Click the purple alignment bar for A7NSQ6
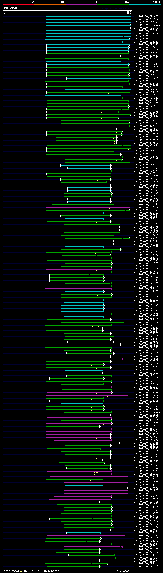 (x=85, y=359)
